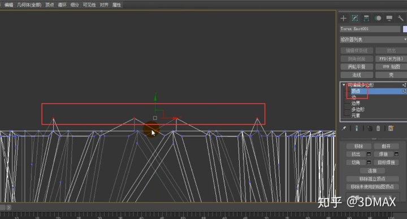407x219 pixels.
Task: Edit the Torus Knot001 name field
Action: click(x=370, y=29)
